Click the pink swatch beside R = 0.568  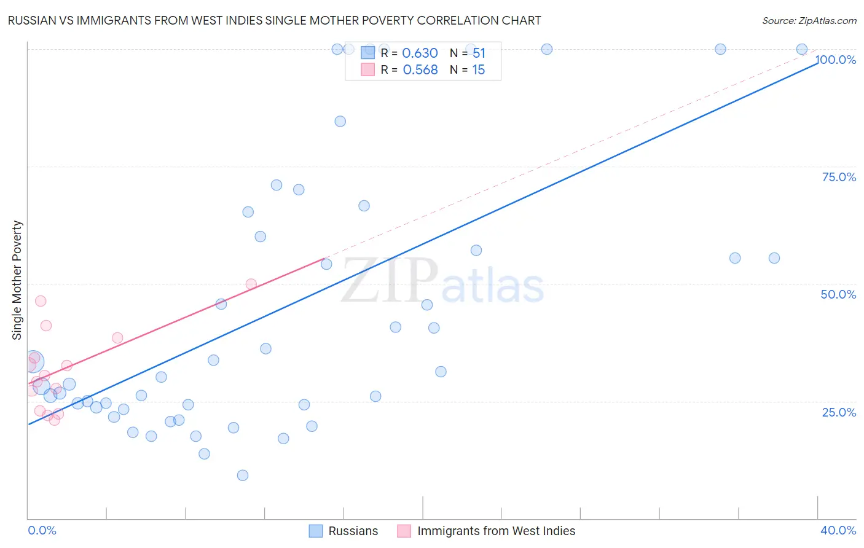coord(367,69)
